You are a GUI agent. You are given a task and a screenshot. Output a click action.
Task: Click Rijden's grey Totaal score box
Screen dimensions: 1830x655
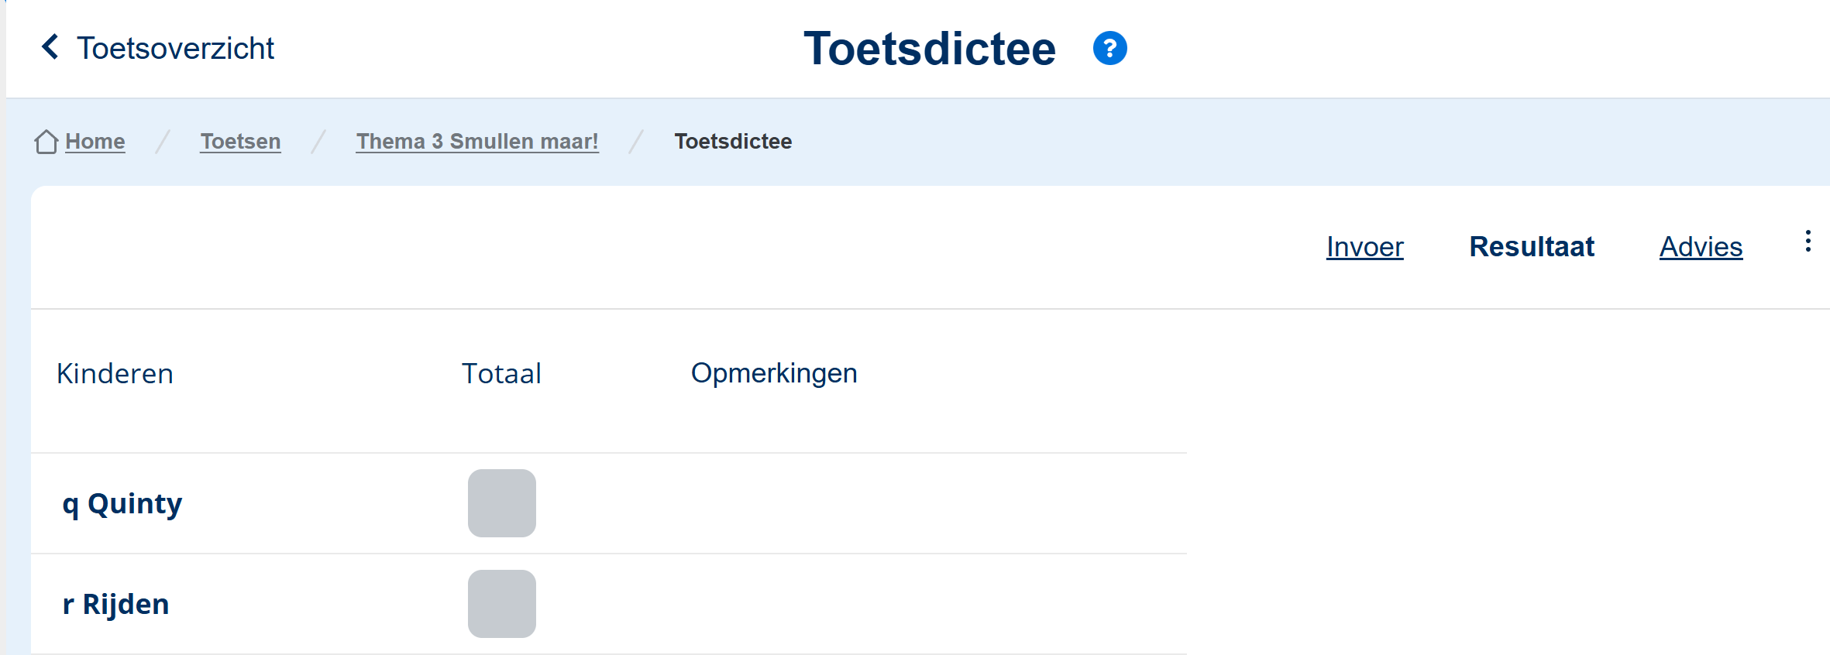[502, 604]
